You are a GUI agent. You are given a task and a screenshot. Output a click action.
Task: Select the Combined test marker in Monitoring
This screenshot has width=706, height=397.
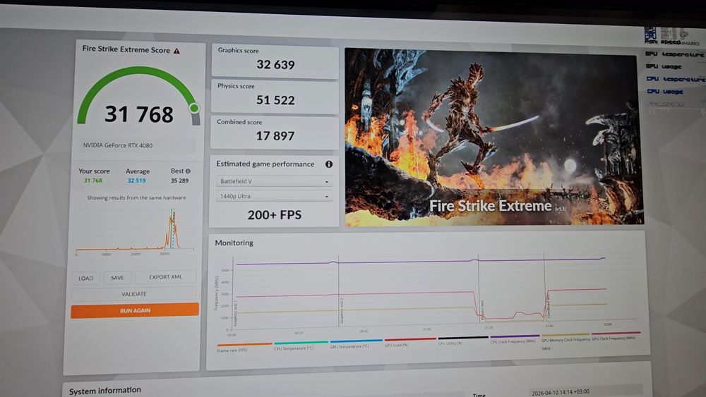tap(548, 305)
